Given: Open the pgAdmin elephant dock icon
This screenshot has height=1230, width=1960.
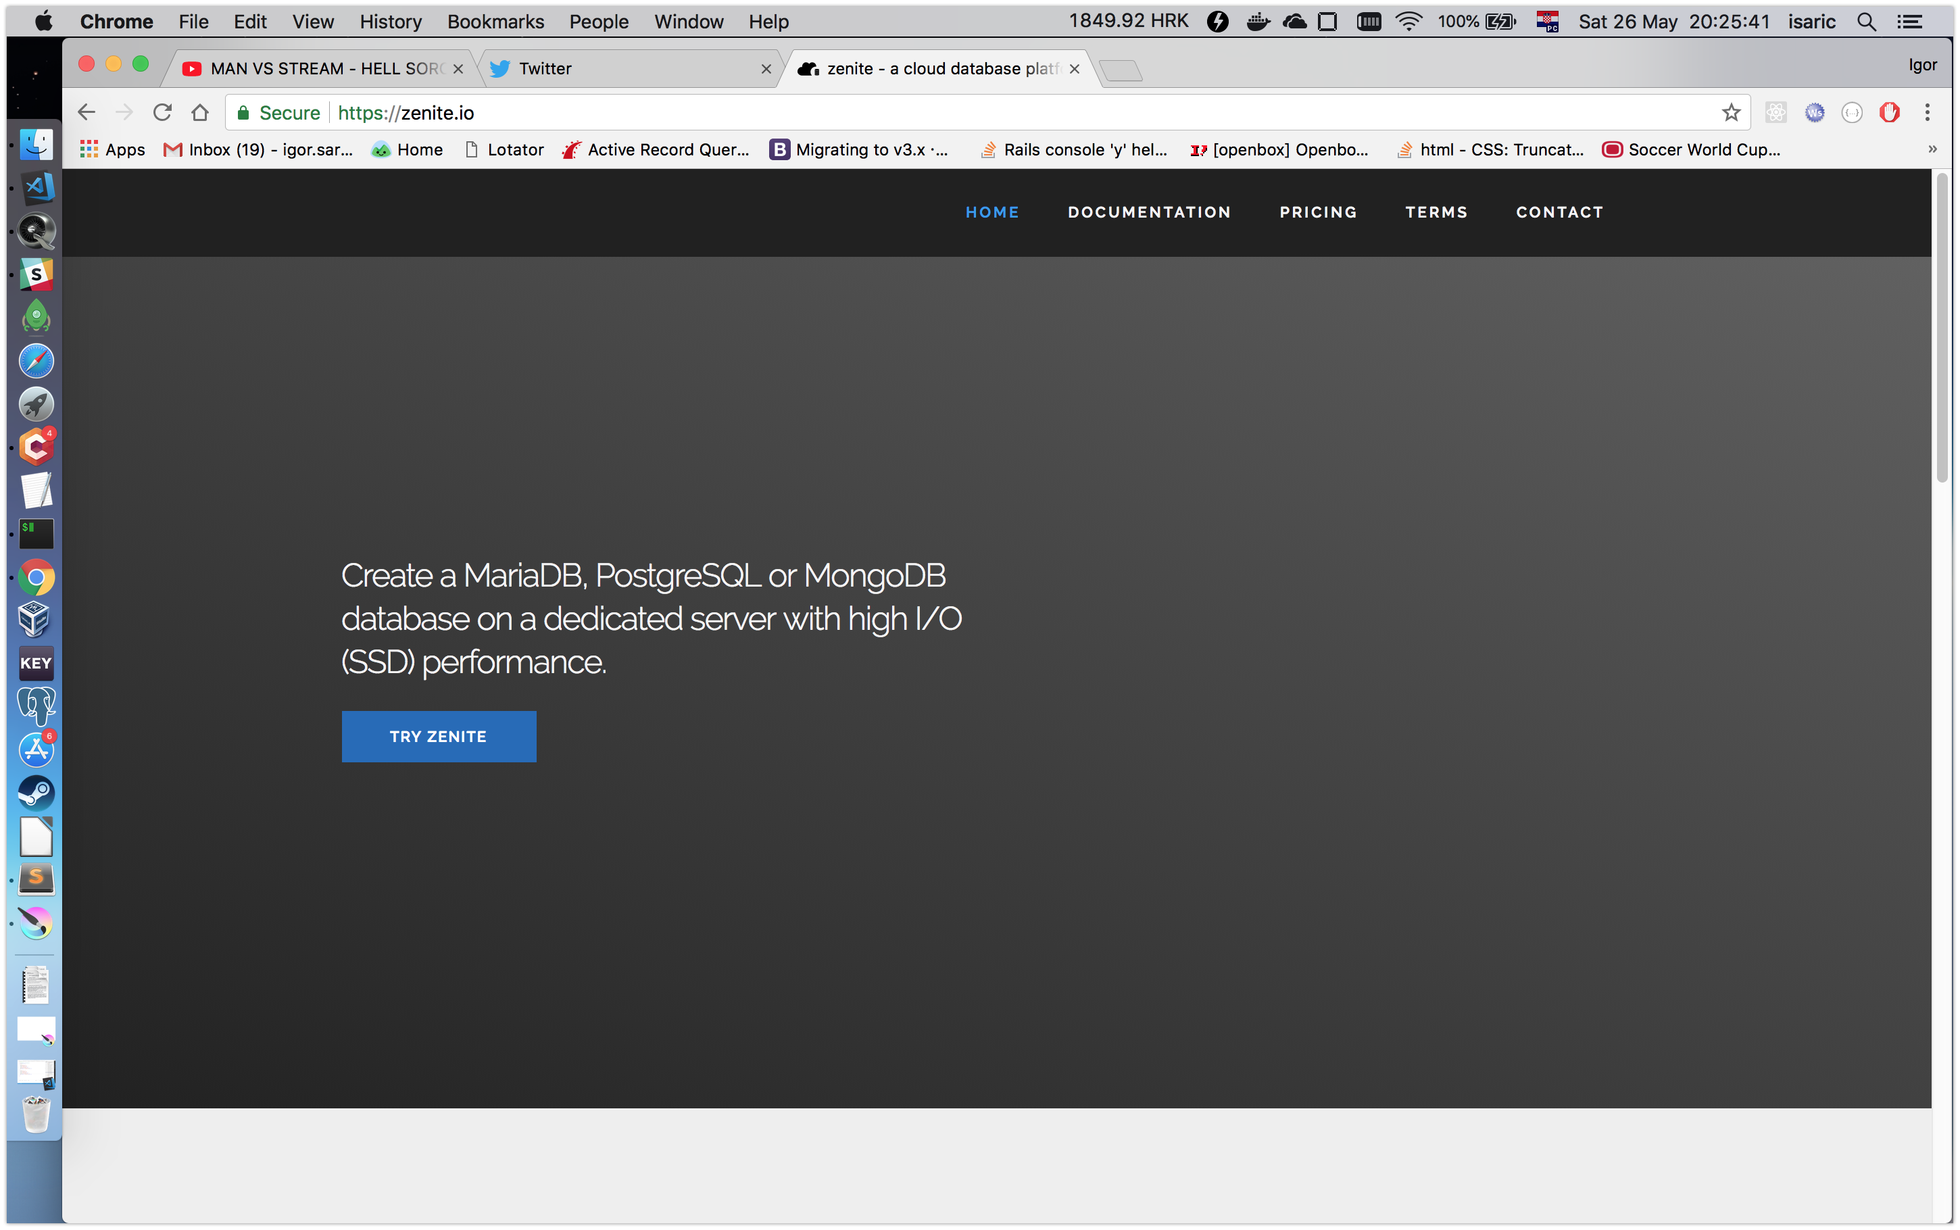Looking at the screenshot, I should [36, 706].
